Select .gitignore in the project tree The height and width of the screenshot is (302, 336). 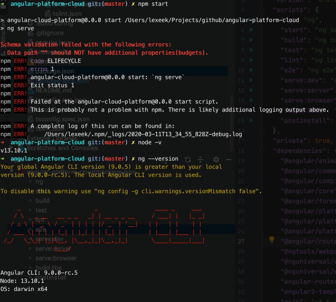[50, 33]
